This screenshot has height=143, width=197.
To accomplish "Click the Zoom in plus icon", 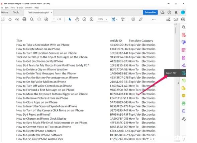I will click(x=91, y=19).
